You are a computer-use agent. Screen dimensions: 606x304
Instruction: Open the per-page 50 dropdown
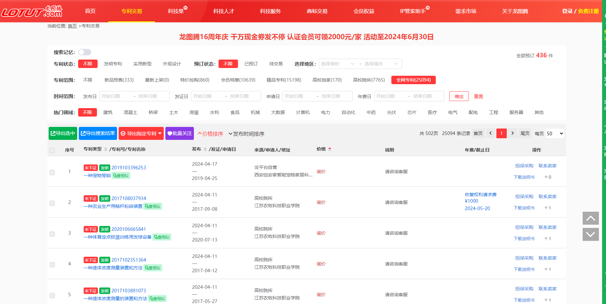tap(555, 133)
